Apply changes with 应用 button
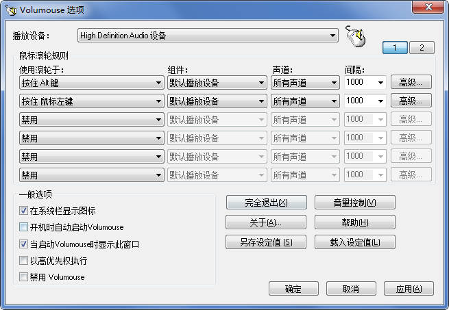 point(409,289)
